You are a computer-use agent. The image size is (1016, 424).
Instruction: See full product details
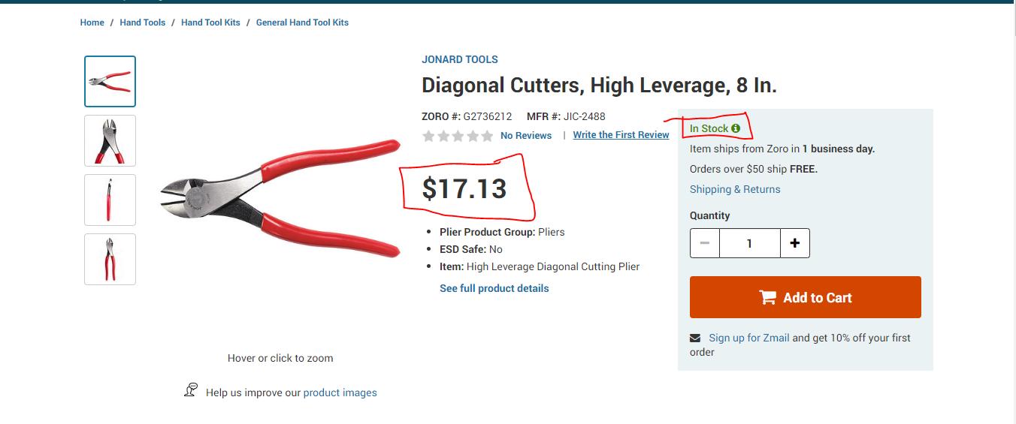point(494,288)
